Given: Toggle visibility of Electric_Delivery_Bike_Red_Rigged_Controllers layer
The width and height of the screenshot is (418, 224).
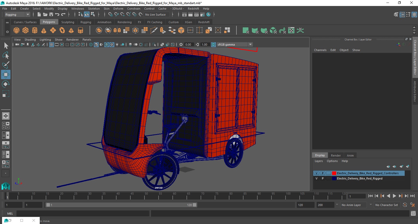Looking at the screenshot, I should click(x=316, y=173).
